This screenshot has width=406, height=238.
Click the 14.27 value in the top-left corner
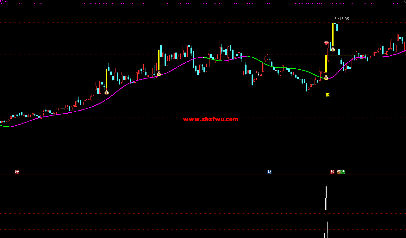click(x=4, y=1)
